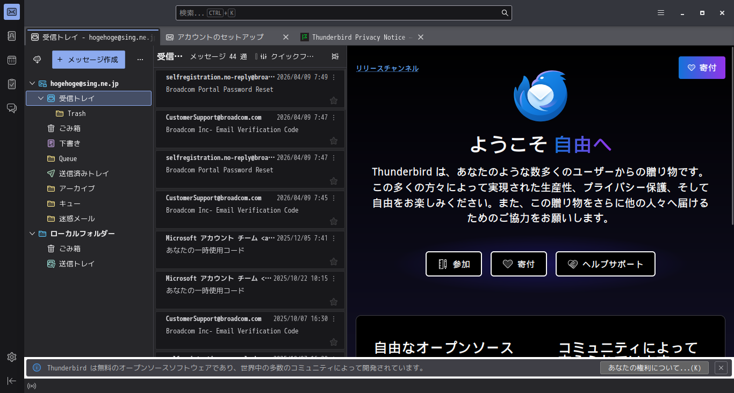734x393 pixels.
Task: Select the 迷惑メール junk folder
Action: tap(89, 219)
